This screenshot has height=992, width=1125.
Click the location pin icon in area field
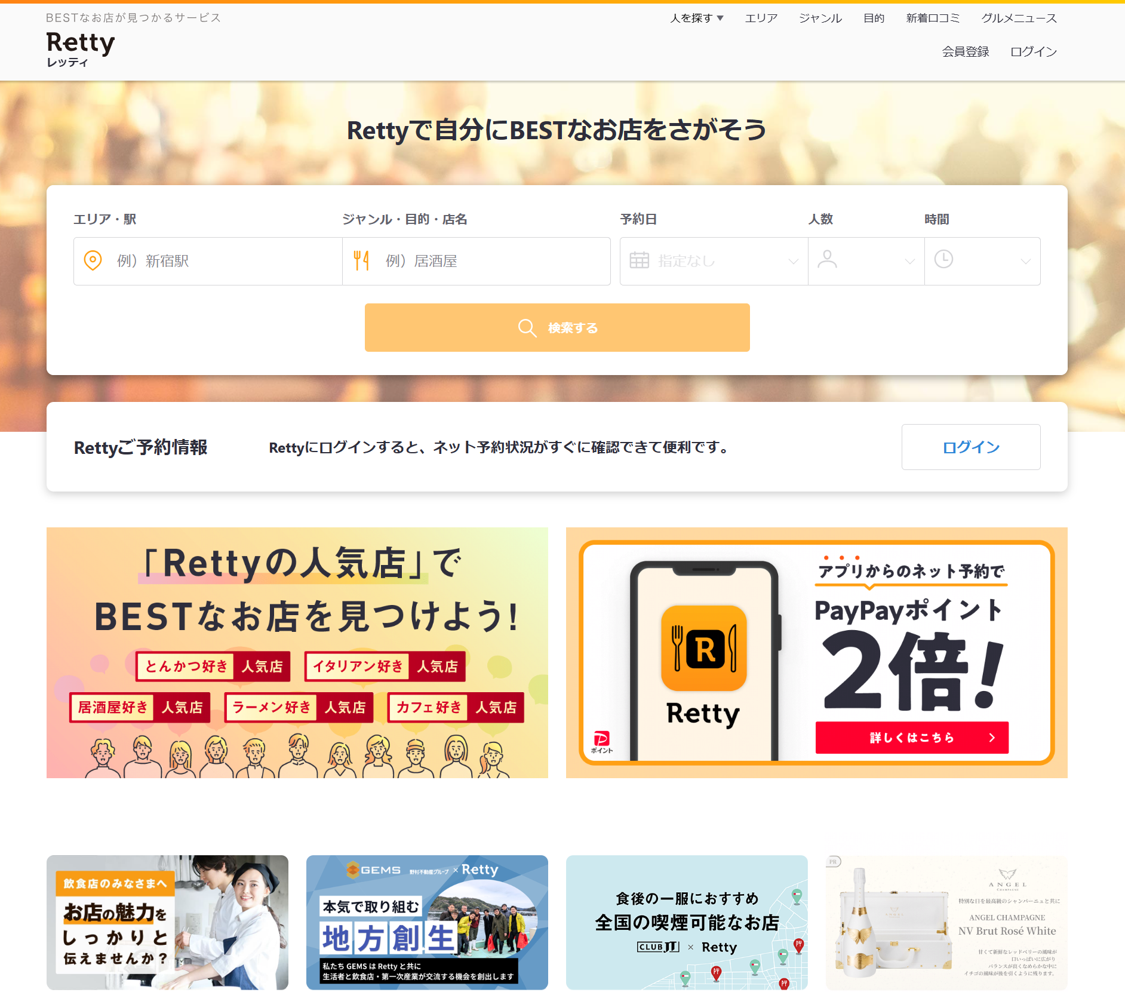pos(93,260)
